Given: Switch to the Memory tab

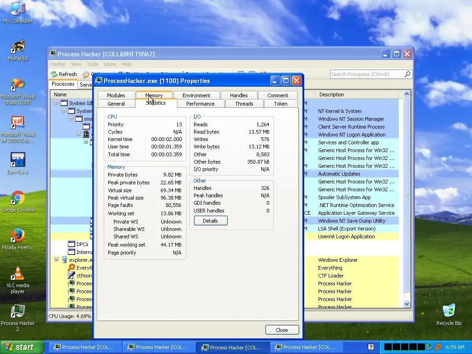Looking at the screenshot, I should point(154,95).
